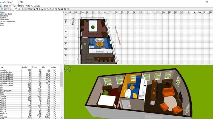Choose the Add text labels tool
This screenshot has width=213, height=119.
tap(42, 9)
